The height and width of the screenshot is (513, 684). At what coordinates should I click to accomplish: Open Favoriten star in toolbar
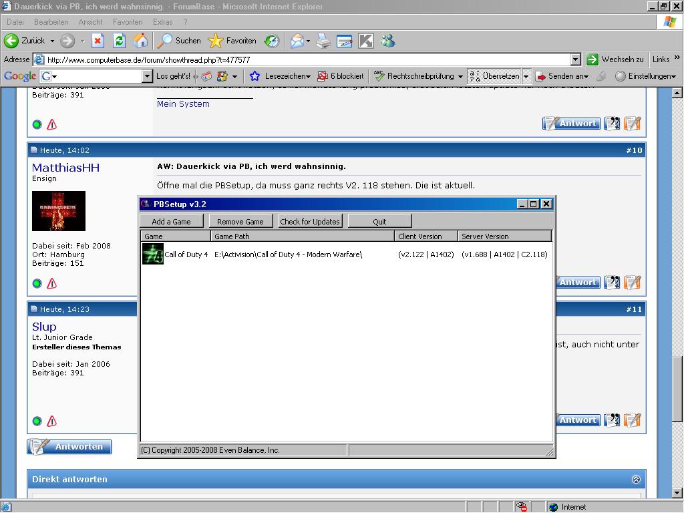[232, 41]
